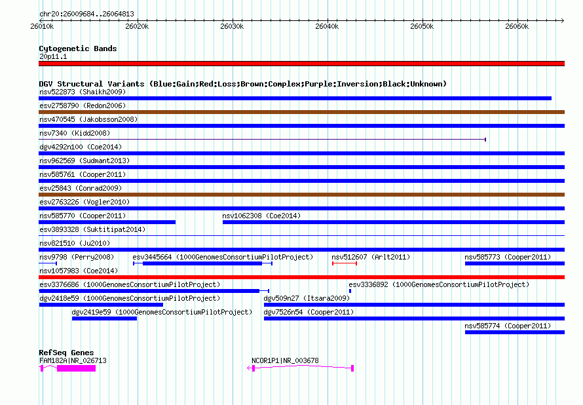This screenshot has height=405, width=583.
Task: Open esv2763226 (Vogler2010) variant label
Action: [85, 202]
